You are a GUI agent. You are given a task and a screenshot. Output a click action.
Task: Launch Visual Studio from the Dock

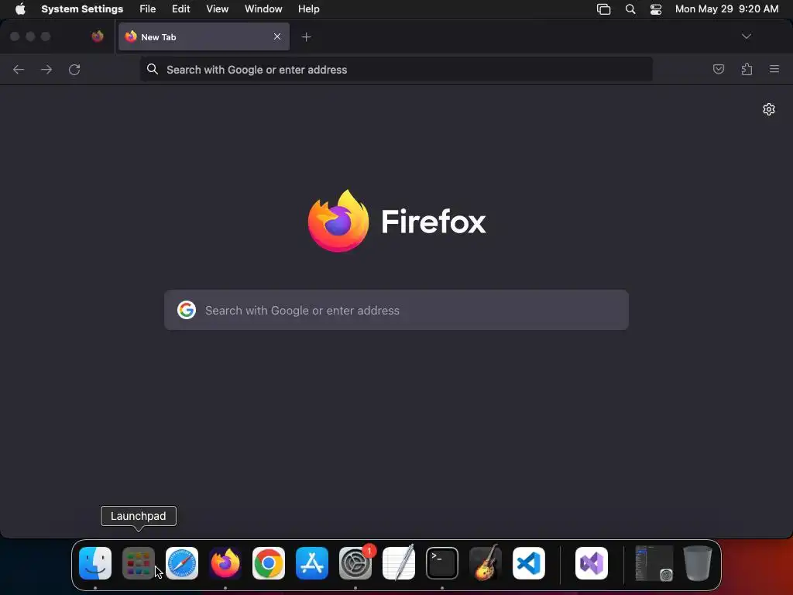592,562
